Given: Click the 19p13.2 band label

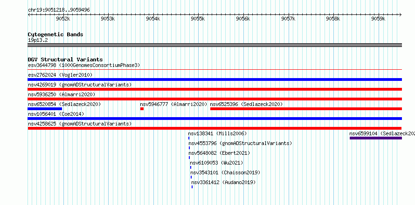Looking at the screenshot, I should coord(38,40).
